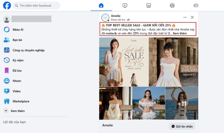Expand post text with 'Xem thêm'

tap(180, 33)
